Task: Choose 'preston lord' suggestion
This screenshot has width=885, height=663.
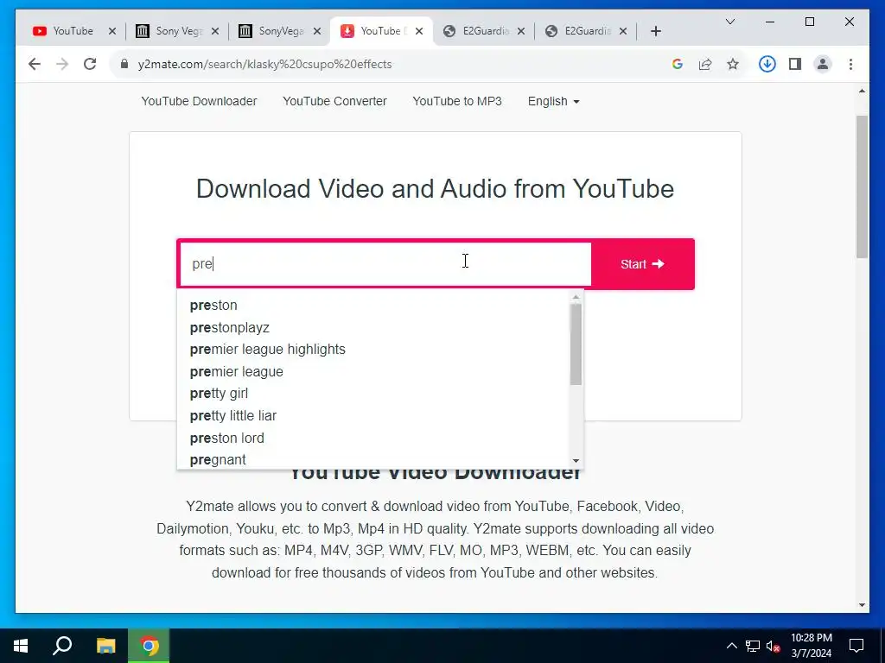Action: [x=373, y=438]
